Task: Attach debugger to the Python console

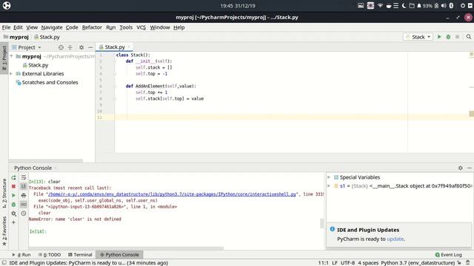Action: pyautogui.click(x=13, y=205)
